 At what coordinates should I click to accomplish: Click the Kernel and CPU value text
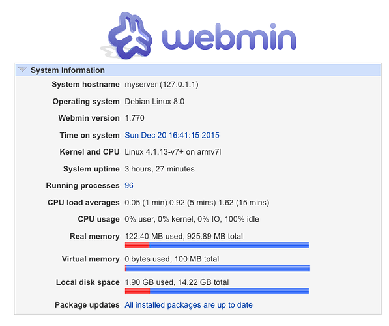click(x=173, y=152)
